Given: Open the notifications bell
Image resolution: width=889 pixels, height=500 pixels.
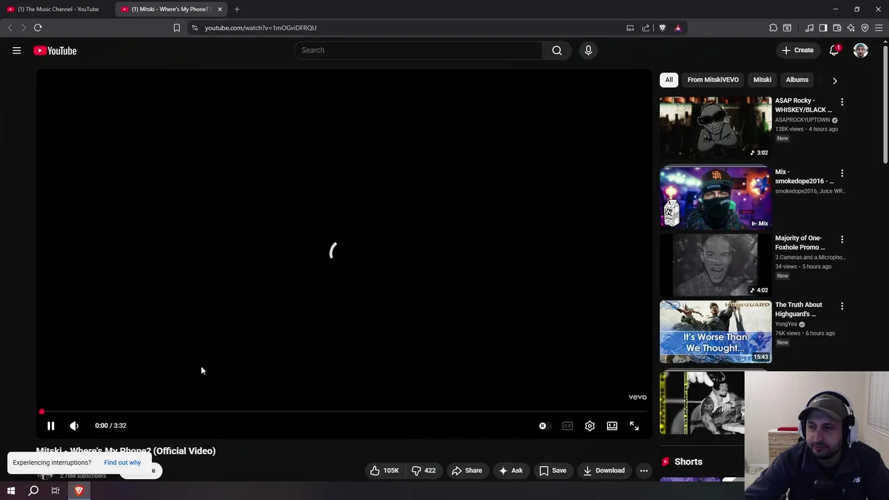Looking at the screenshot, I should click(834, 50).
